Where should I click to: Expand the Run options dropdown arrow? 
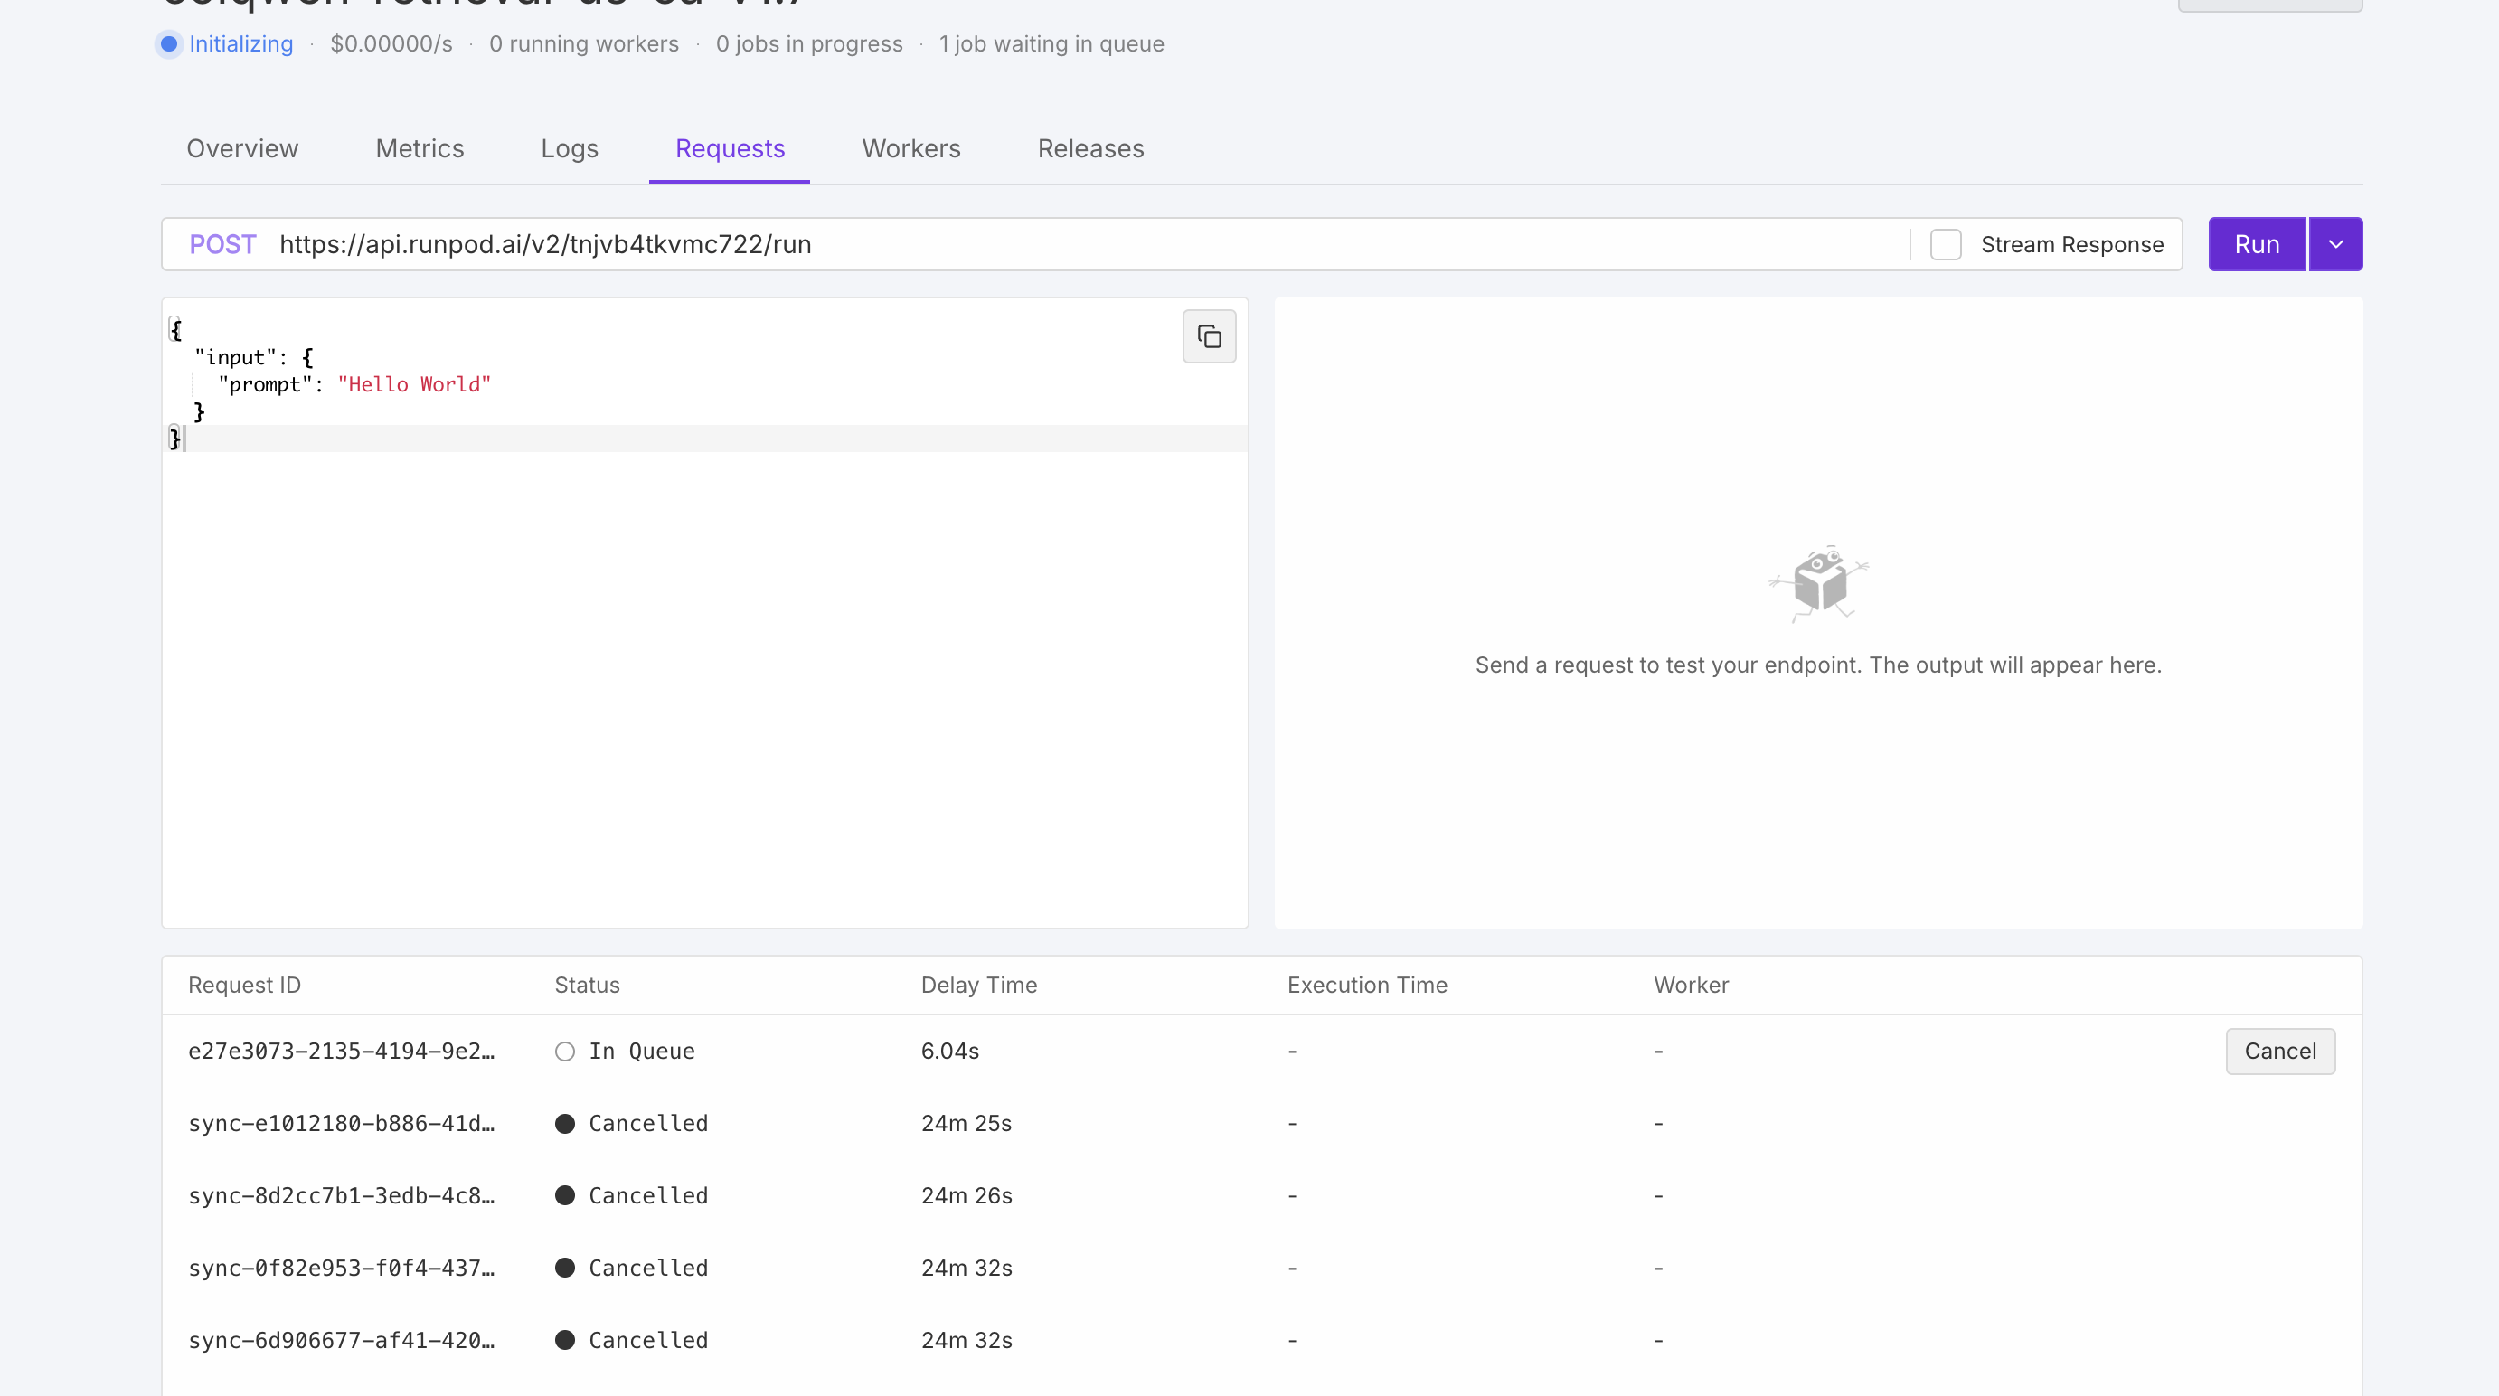tap(2335, 244)
